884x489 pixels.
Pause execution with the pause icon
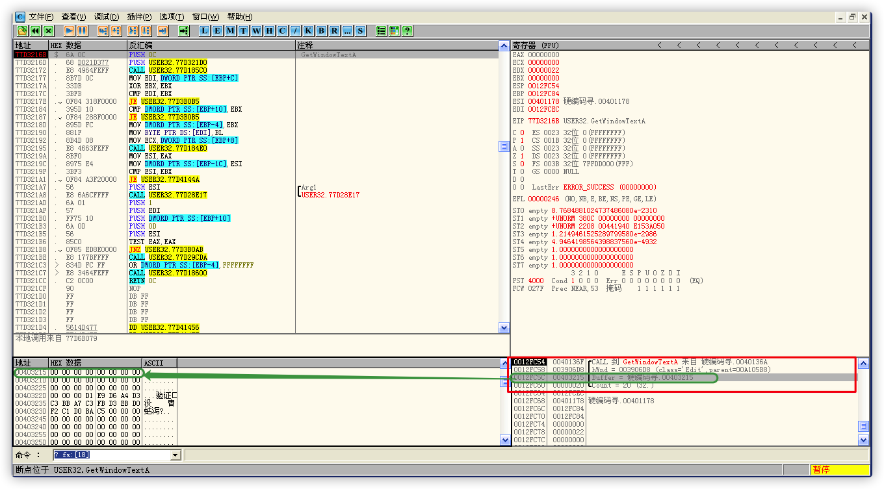point(82,31)
